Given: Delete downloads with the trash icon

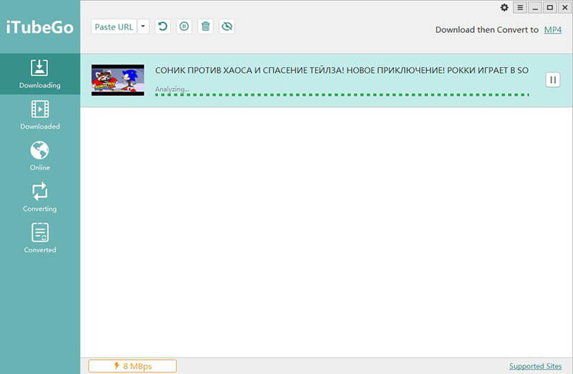Looking at the screenshot, I should coord(206,26).
